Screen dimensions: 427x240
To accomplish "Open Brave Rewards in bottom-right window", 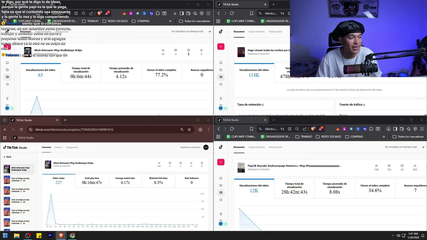I will pyautogui.click(x=321, y=128).
